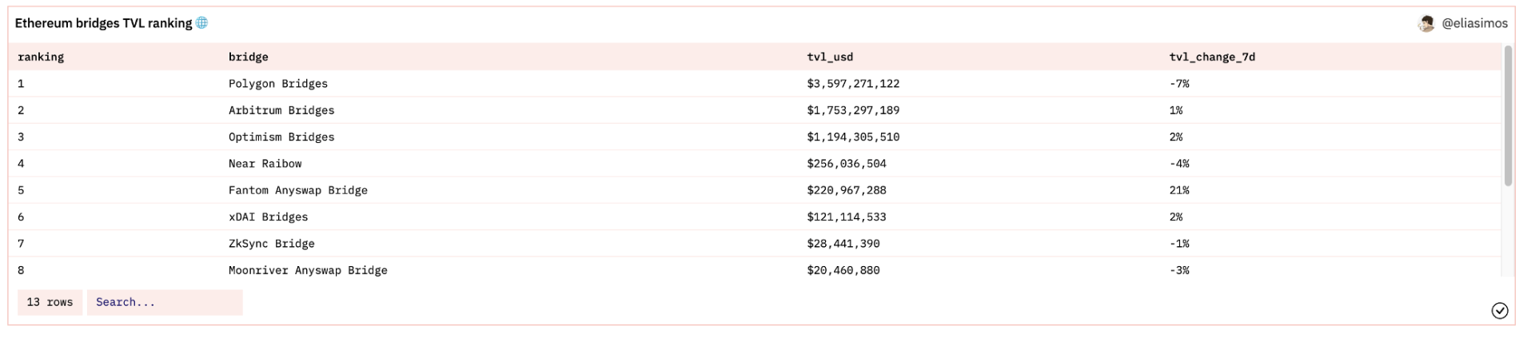Sort by the tvl_change_7d column header
Viewport: 1535px width, 342px height.
click(1212, 57)
